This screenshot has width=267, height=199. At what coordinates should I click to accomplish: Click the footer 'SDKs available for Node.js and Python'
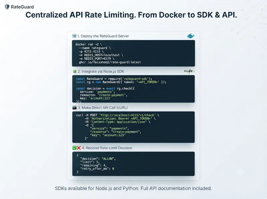tap(97, 188)
